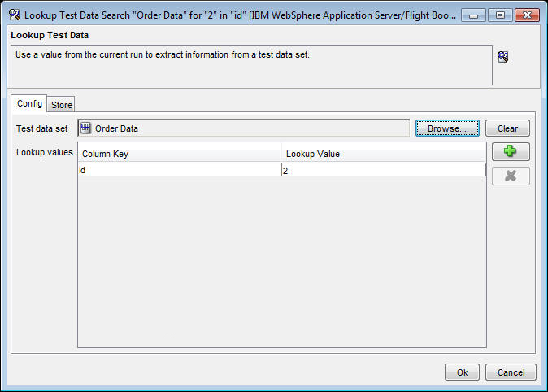The height and width of the screenshot is (392, 548).
Task: Maximize the Lookup Test Data window
Action: (500, 15)
